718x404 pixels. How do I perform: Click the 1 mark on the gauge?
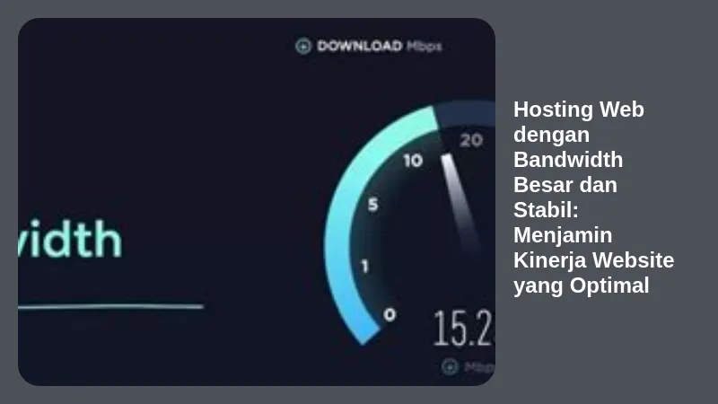(364, 266)
